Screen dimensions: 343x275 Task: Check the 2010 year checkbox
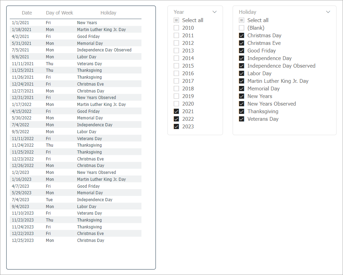pos(176,28)
